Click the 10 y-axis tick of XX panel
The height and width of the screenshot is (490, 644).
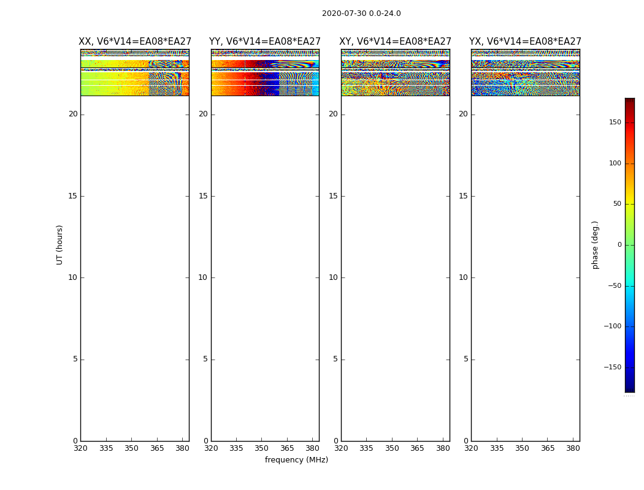72,277
